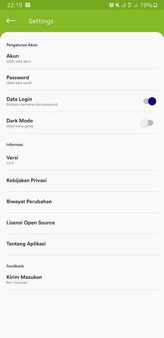Tap the Data Login row label
164x338 pixels.
pos(19,99)
